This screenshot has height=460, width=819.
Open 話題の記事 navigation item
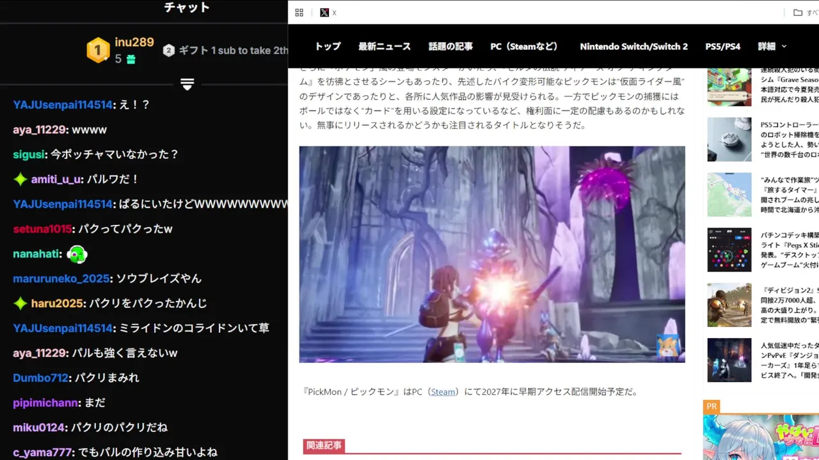(x=450, y=47)
